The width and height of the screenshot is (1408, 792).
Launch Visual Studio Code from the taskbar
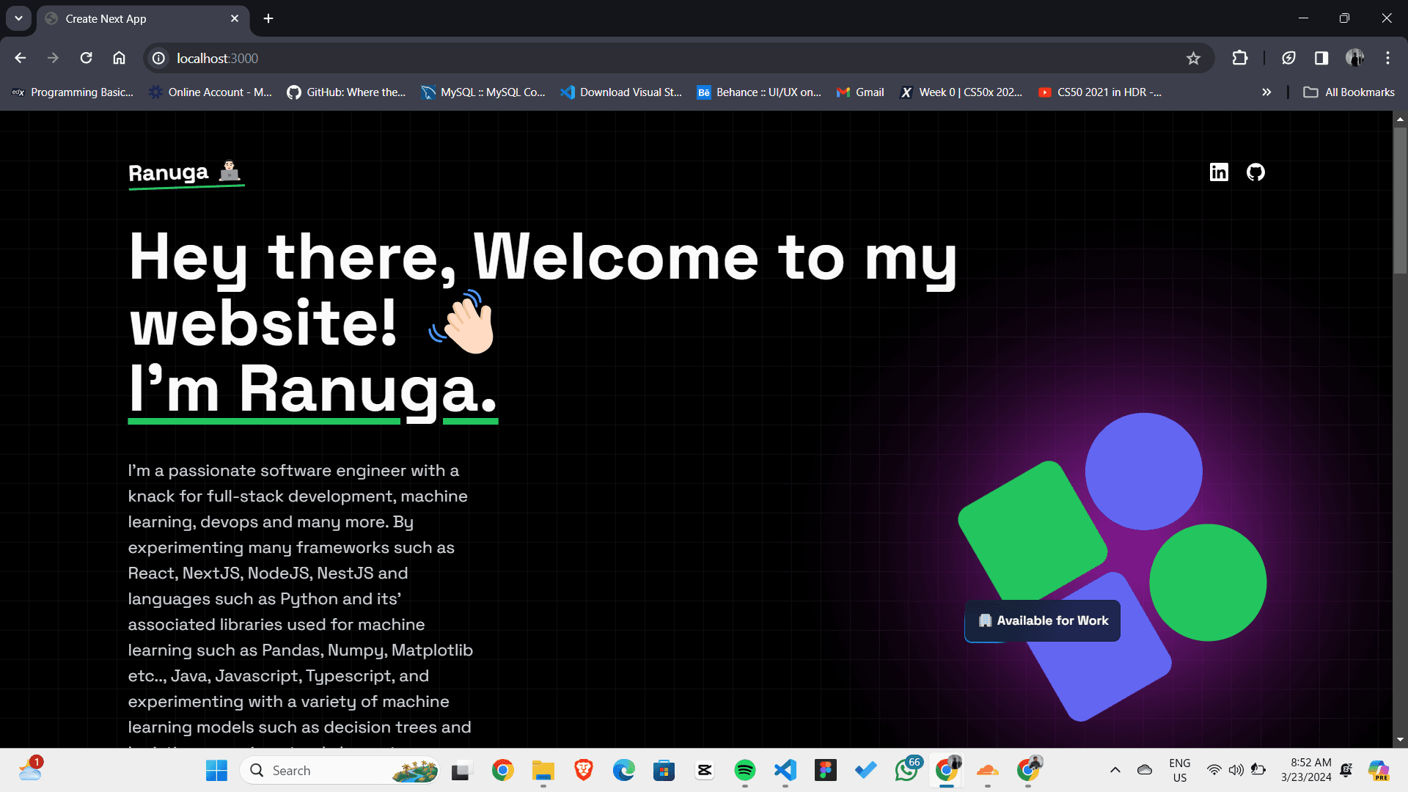tap(785, 770)
